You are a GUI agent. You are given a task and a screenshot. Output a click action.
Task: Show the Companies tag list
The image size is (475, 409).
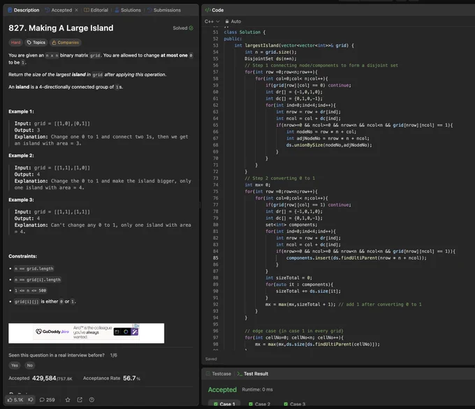pos(66,43)
